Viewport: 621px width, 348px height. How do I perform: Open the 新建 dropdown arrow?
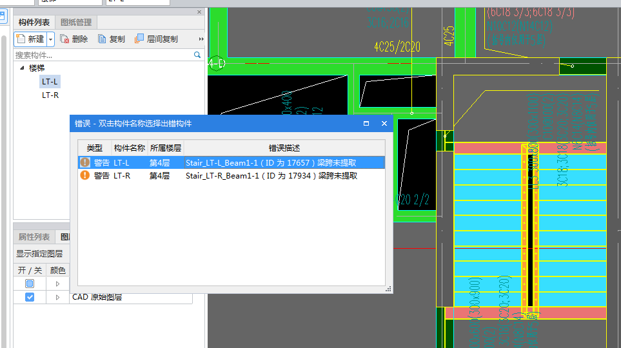pos(50,39)
